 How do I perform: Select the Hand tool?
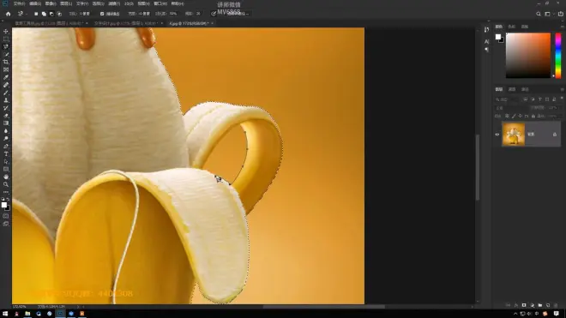click(6, 177)
